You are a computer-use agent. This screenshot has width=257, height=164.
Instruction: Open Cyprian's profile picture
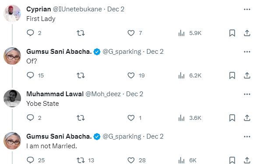12,14
